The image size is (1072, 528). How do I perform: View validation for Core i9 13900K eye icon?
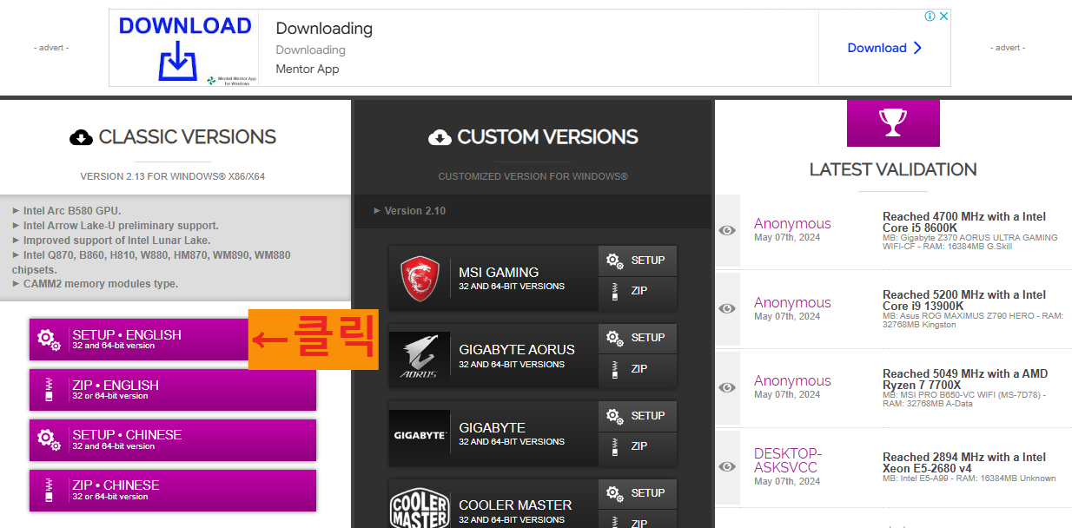pos(727,308)
